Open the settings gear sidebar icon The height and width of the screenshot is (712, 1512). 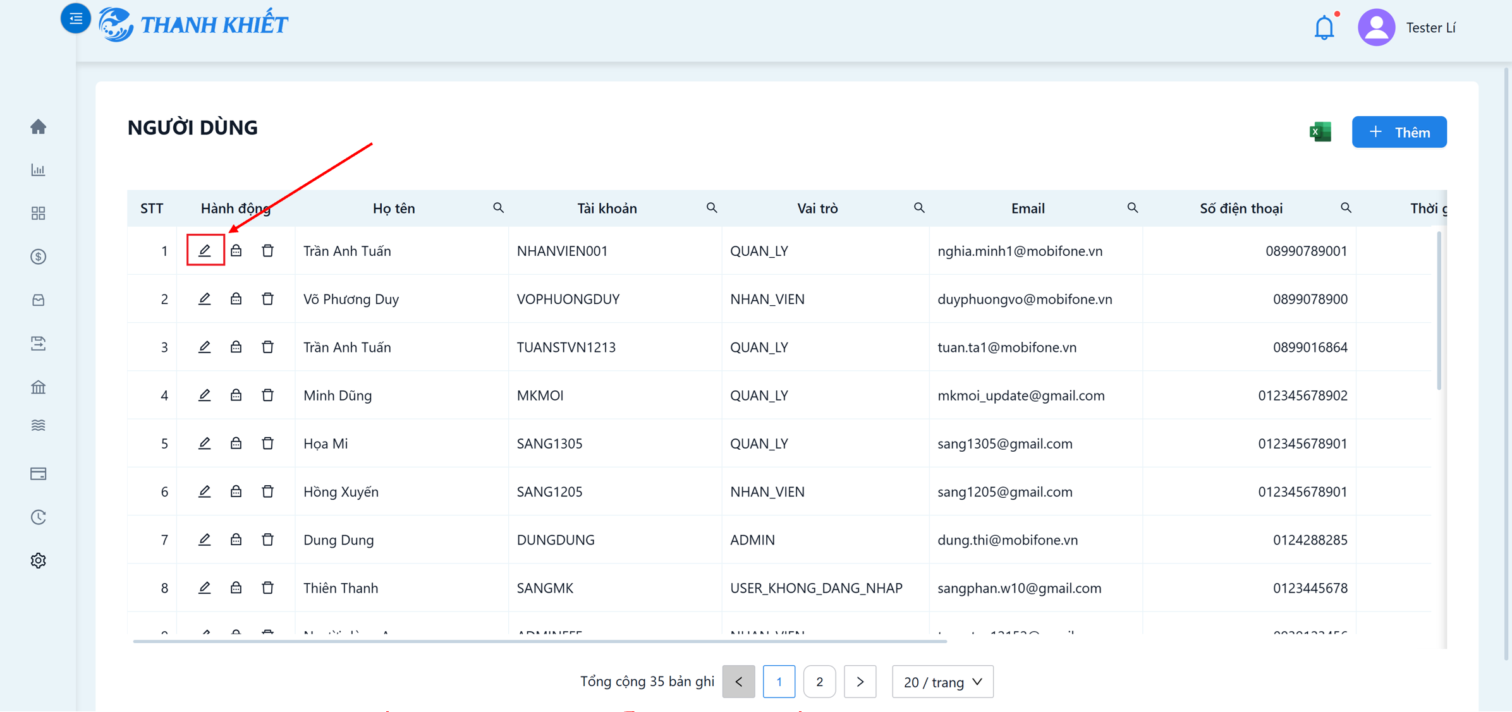tap(39, 560)
